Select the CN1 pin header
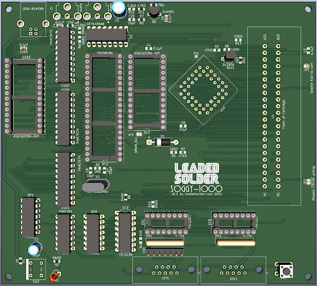 165,252
